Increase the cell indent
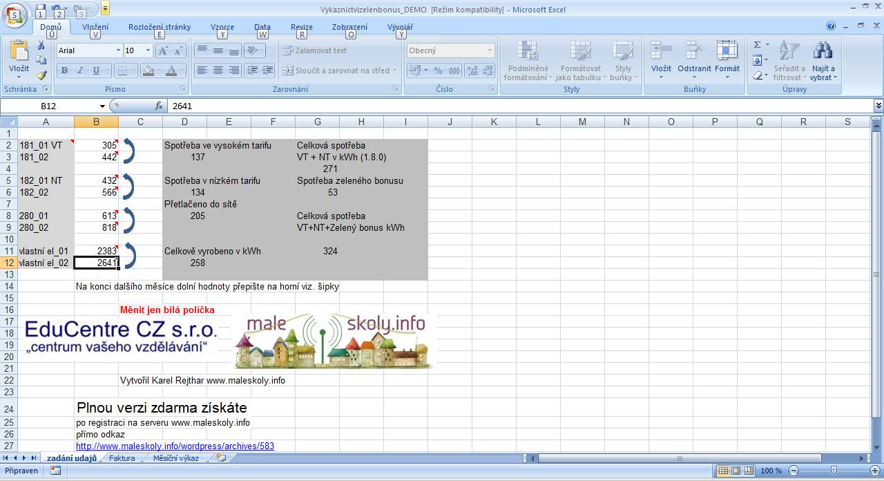Image resolution: width=884 pixels, height=481 pixels. (x=268, y=70)
